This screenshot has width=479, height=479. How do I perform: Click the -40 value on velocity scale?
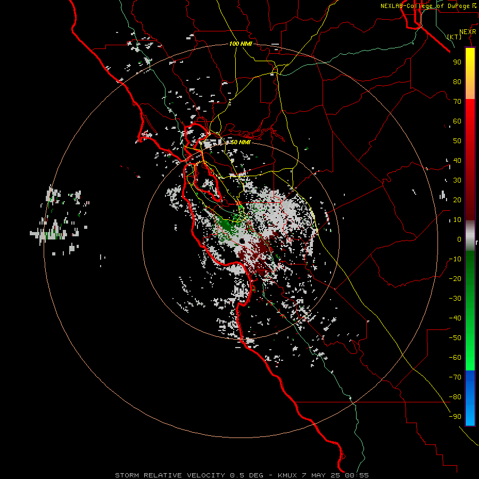click(x=455, y=318)
